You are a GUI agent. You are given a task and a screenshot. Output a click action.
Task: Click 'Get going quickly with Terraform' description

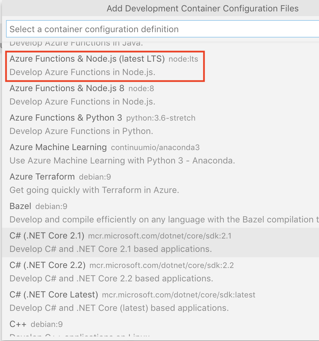pos(94,190)
